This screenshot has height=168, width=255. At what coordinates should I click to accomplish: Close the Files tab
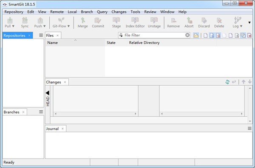tap(57, 35)
